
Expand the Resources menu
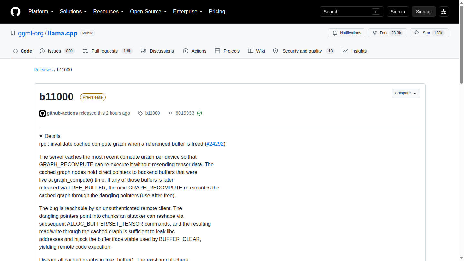coord(109,12)
